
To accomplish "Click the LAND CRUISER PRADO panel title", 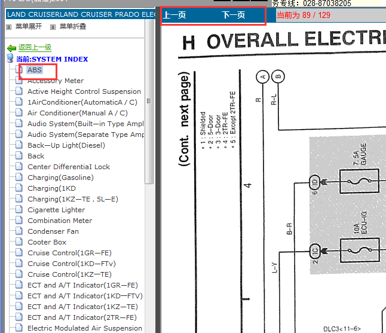I will pyautogui.click(x=81, y=14).
